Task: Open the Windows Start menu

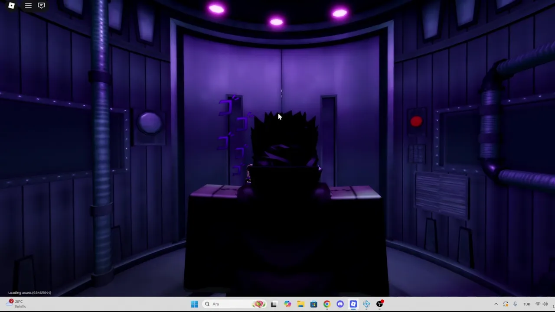Action: pos(194,304)
